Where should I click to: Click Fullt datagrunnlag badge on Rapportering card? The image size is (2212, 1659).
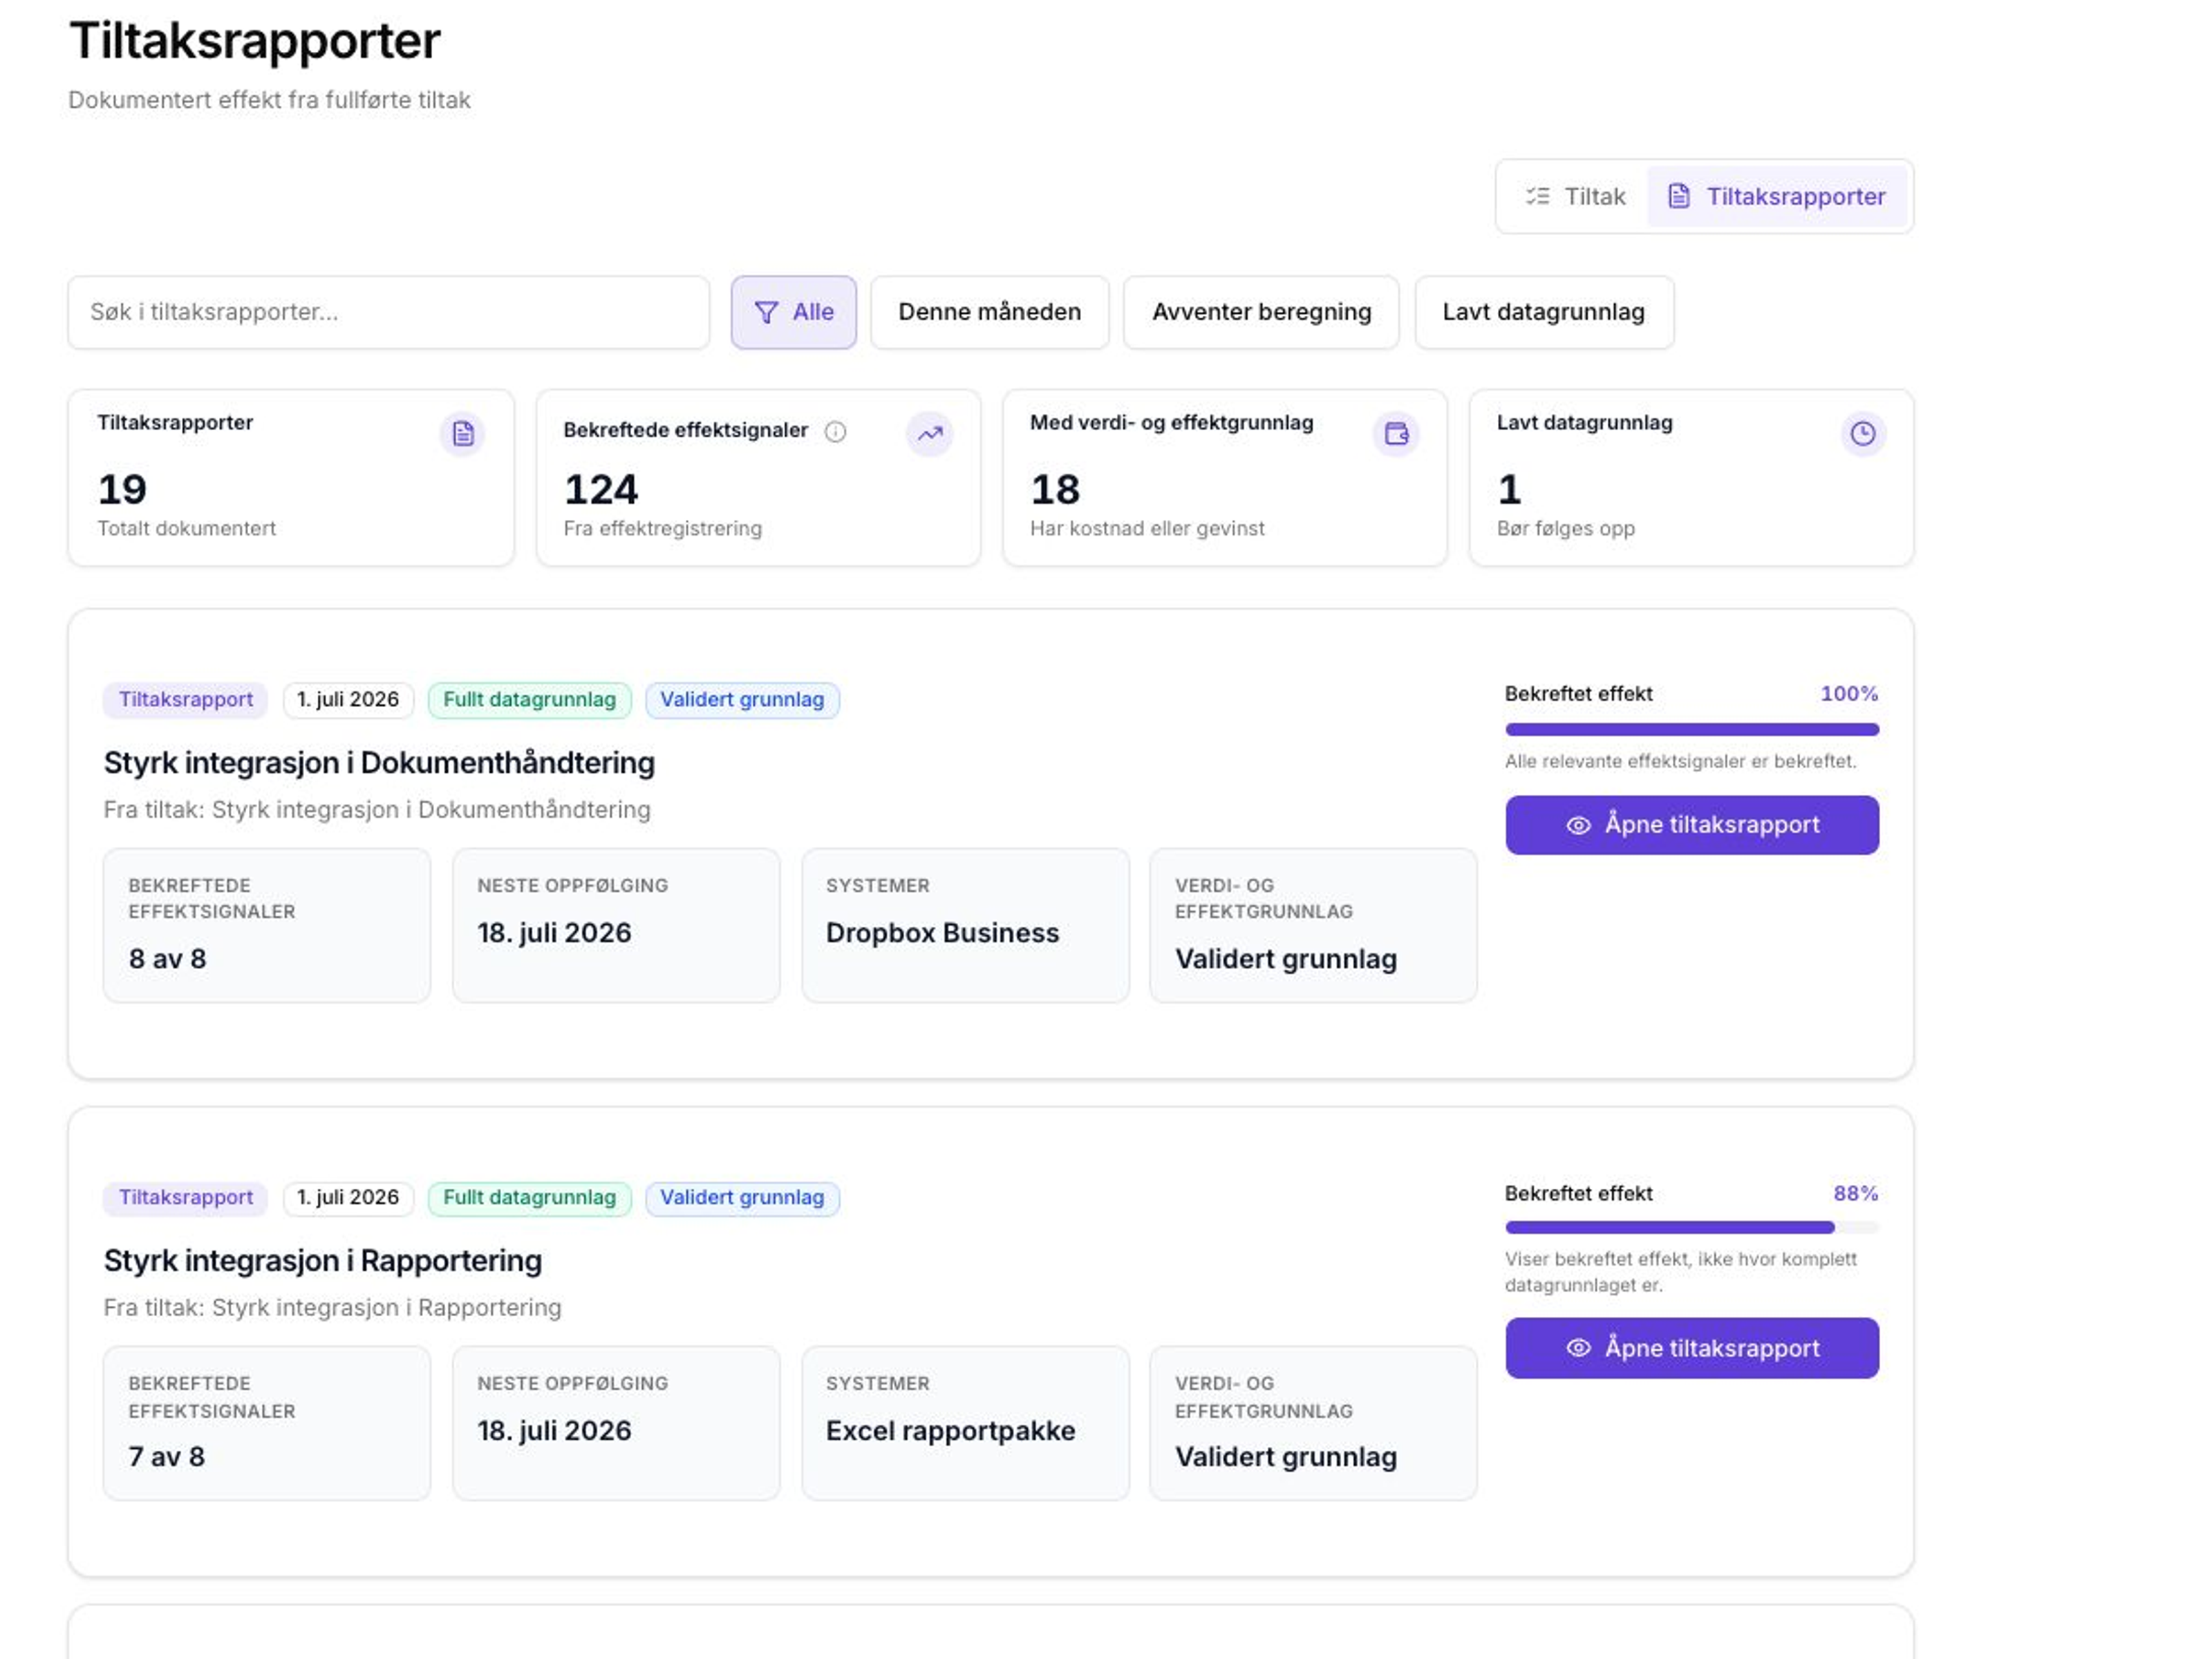click(x=530, y=1198)
